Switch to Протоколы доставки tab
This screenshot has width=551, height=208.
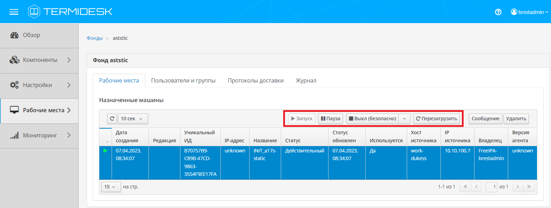pos(255,80)
